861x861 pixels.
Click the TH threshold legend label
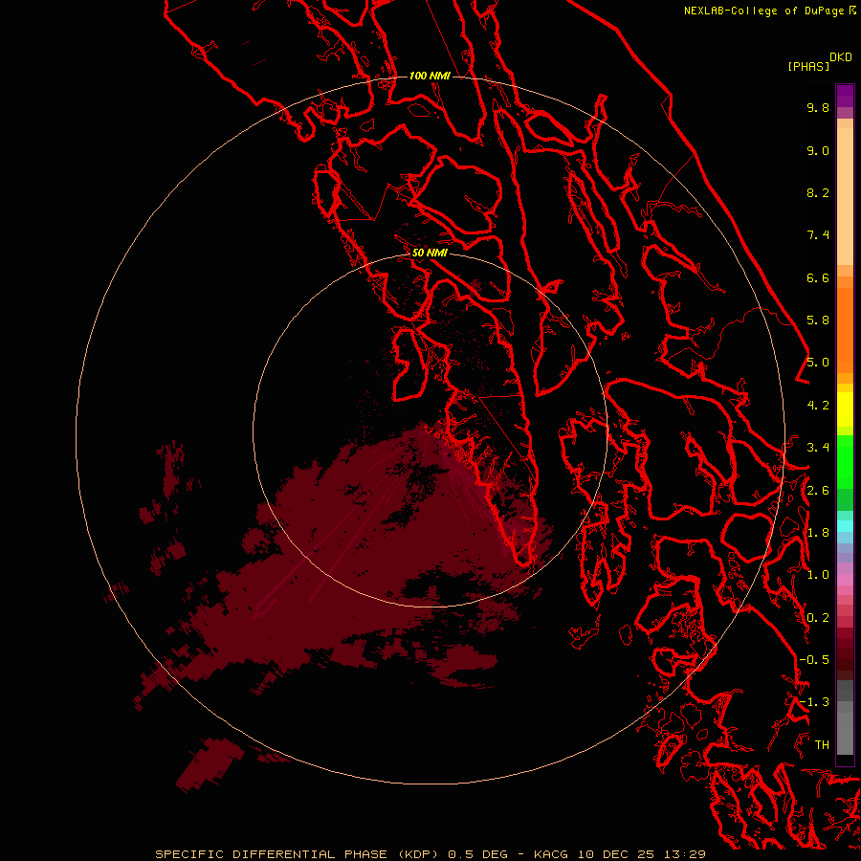point(822,745)
